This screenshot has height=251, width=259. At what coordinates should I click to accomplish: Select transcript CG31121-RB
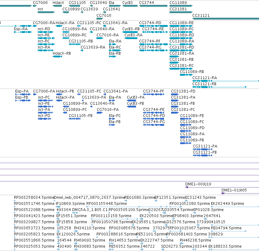pyautogui.click(x=204, y=84)
